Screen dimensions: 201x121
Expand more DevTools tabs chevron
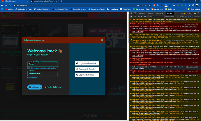[x=175, y=13]
